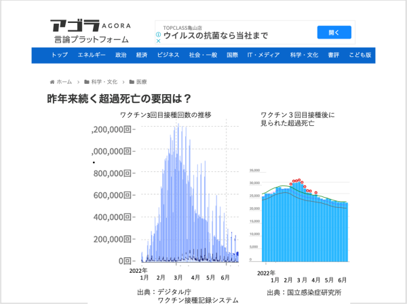Open the 科学・文化 breadcrumb link
Screen dimensions: 407x304
104,82
